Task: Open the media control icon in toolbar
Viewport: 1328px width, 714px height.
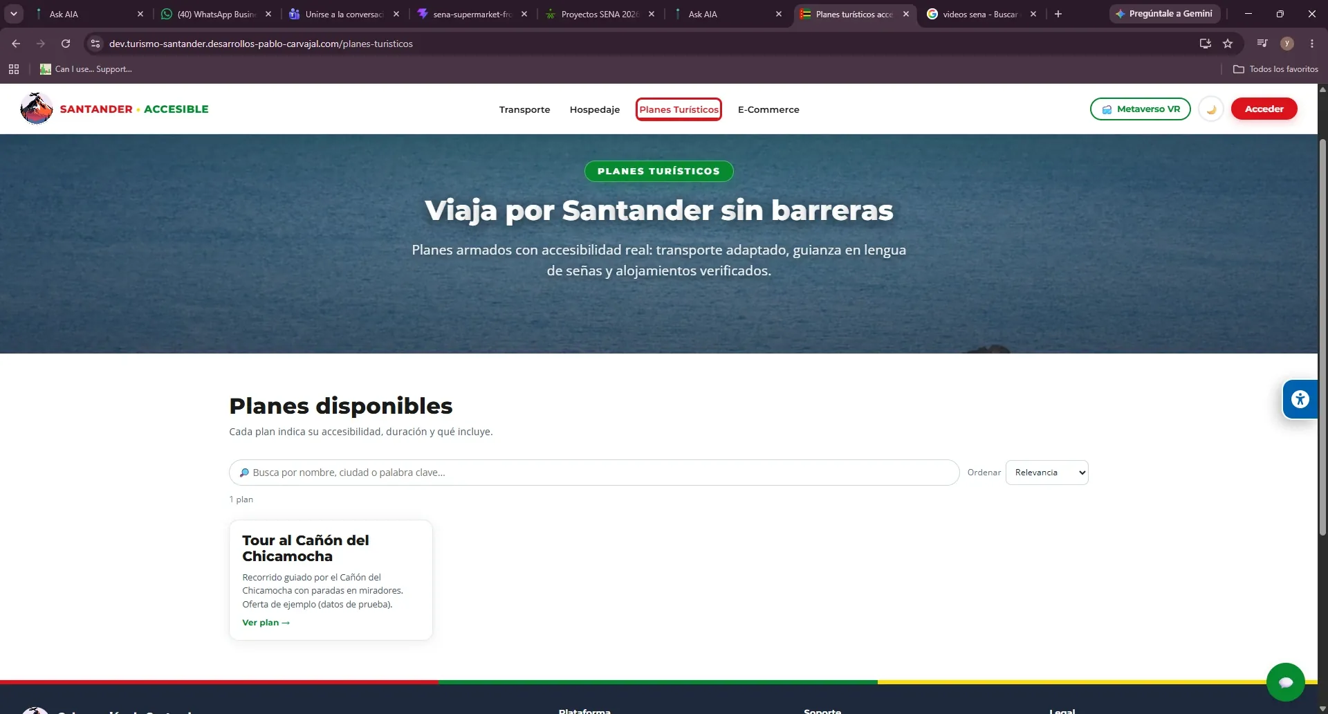Action: click(x=1262, y=44)
